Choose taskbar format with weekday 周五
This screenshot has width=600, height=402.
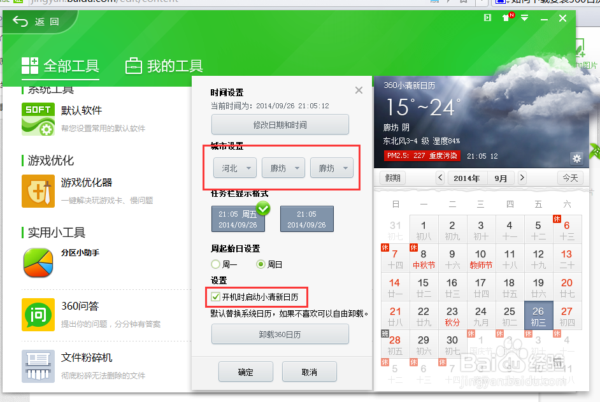click(238, 219)
